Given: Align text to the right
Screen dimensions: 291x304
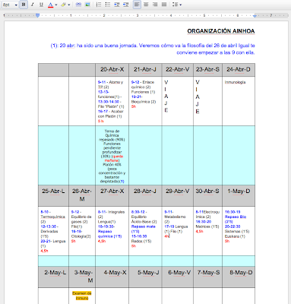Looking at the screenshot, I should [155, 5].
